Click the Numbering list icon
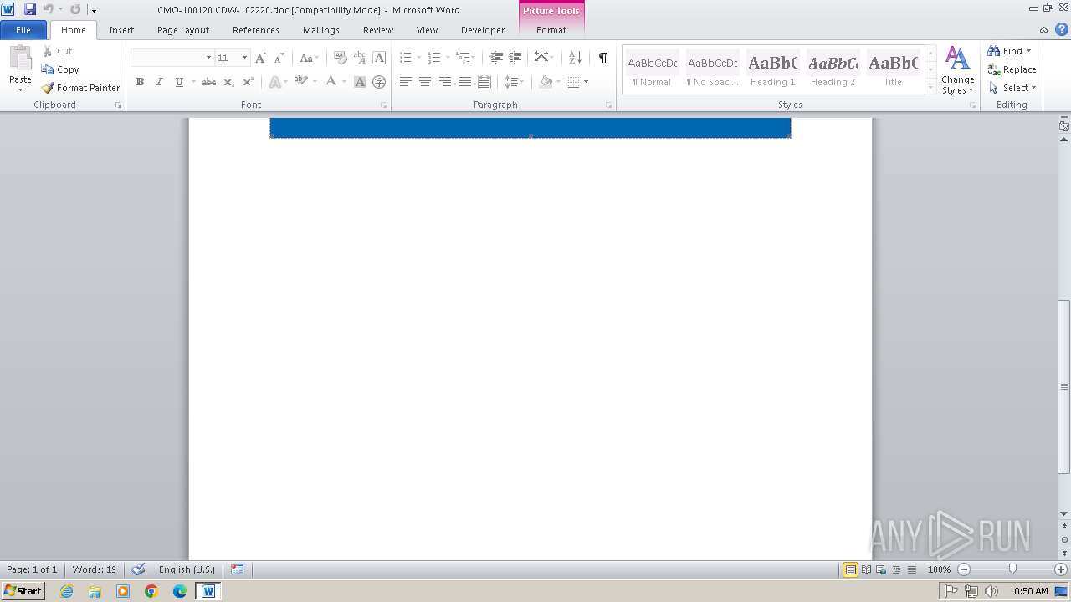The width and height of the screenshot is (1071, 602). [433, 58]
